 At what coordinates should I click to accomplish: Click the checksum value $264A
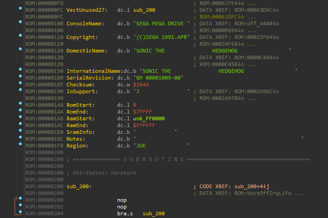point(141,85)
